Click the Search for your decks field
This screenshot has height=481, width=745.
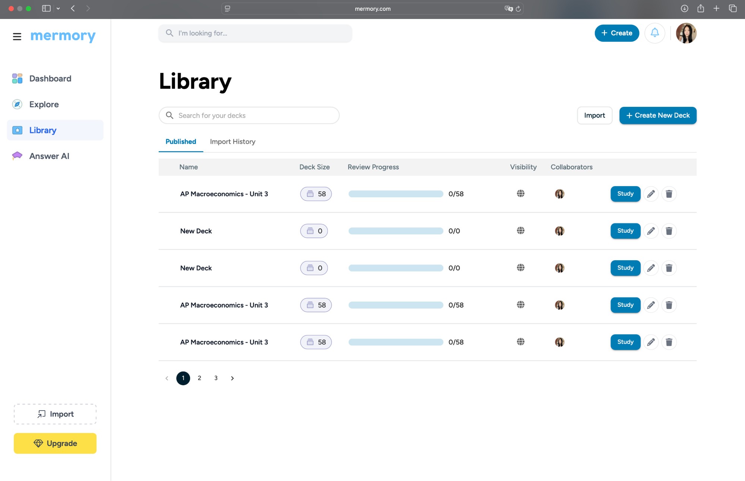(249, 115)
